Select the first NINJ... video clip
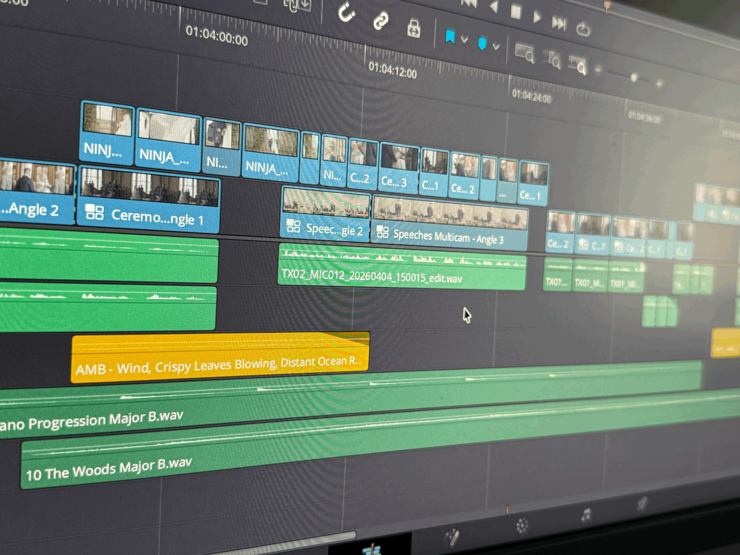The width and height of the screenshot is (740, 555). tap(107, 133)
